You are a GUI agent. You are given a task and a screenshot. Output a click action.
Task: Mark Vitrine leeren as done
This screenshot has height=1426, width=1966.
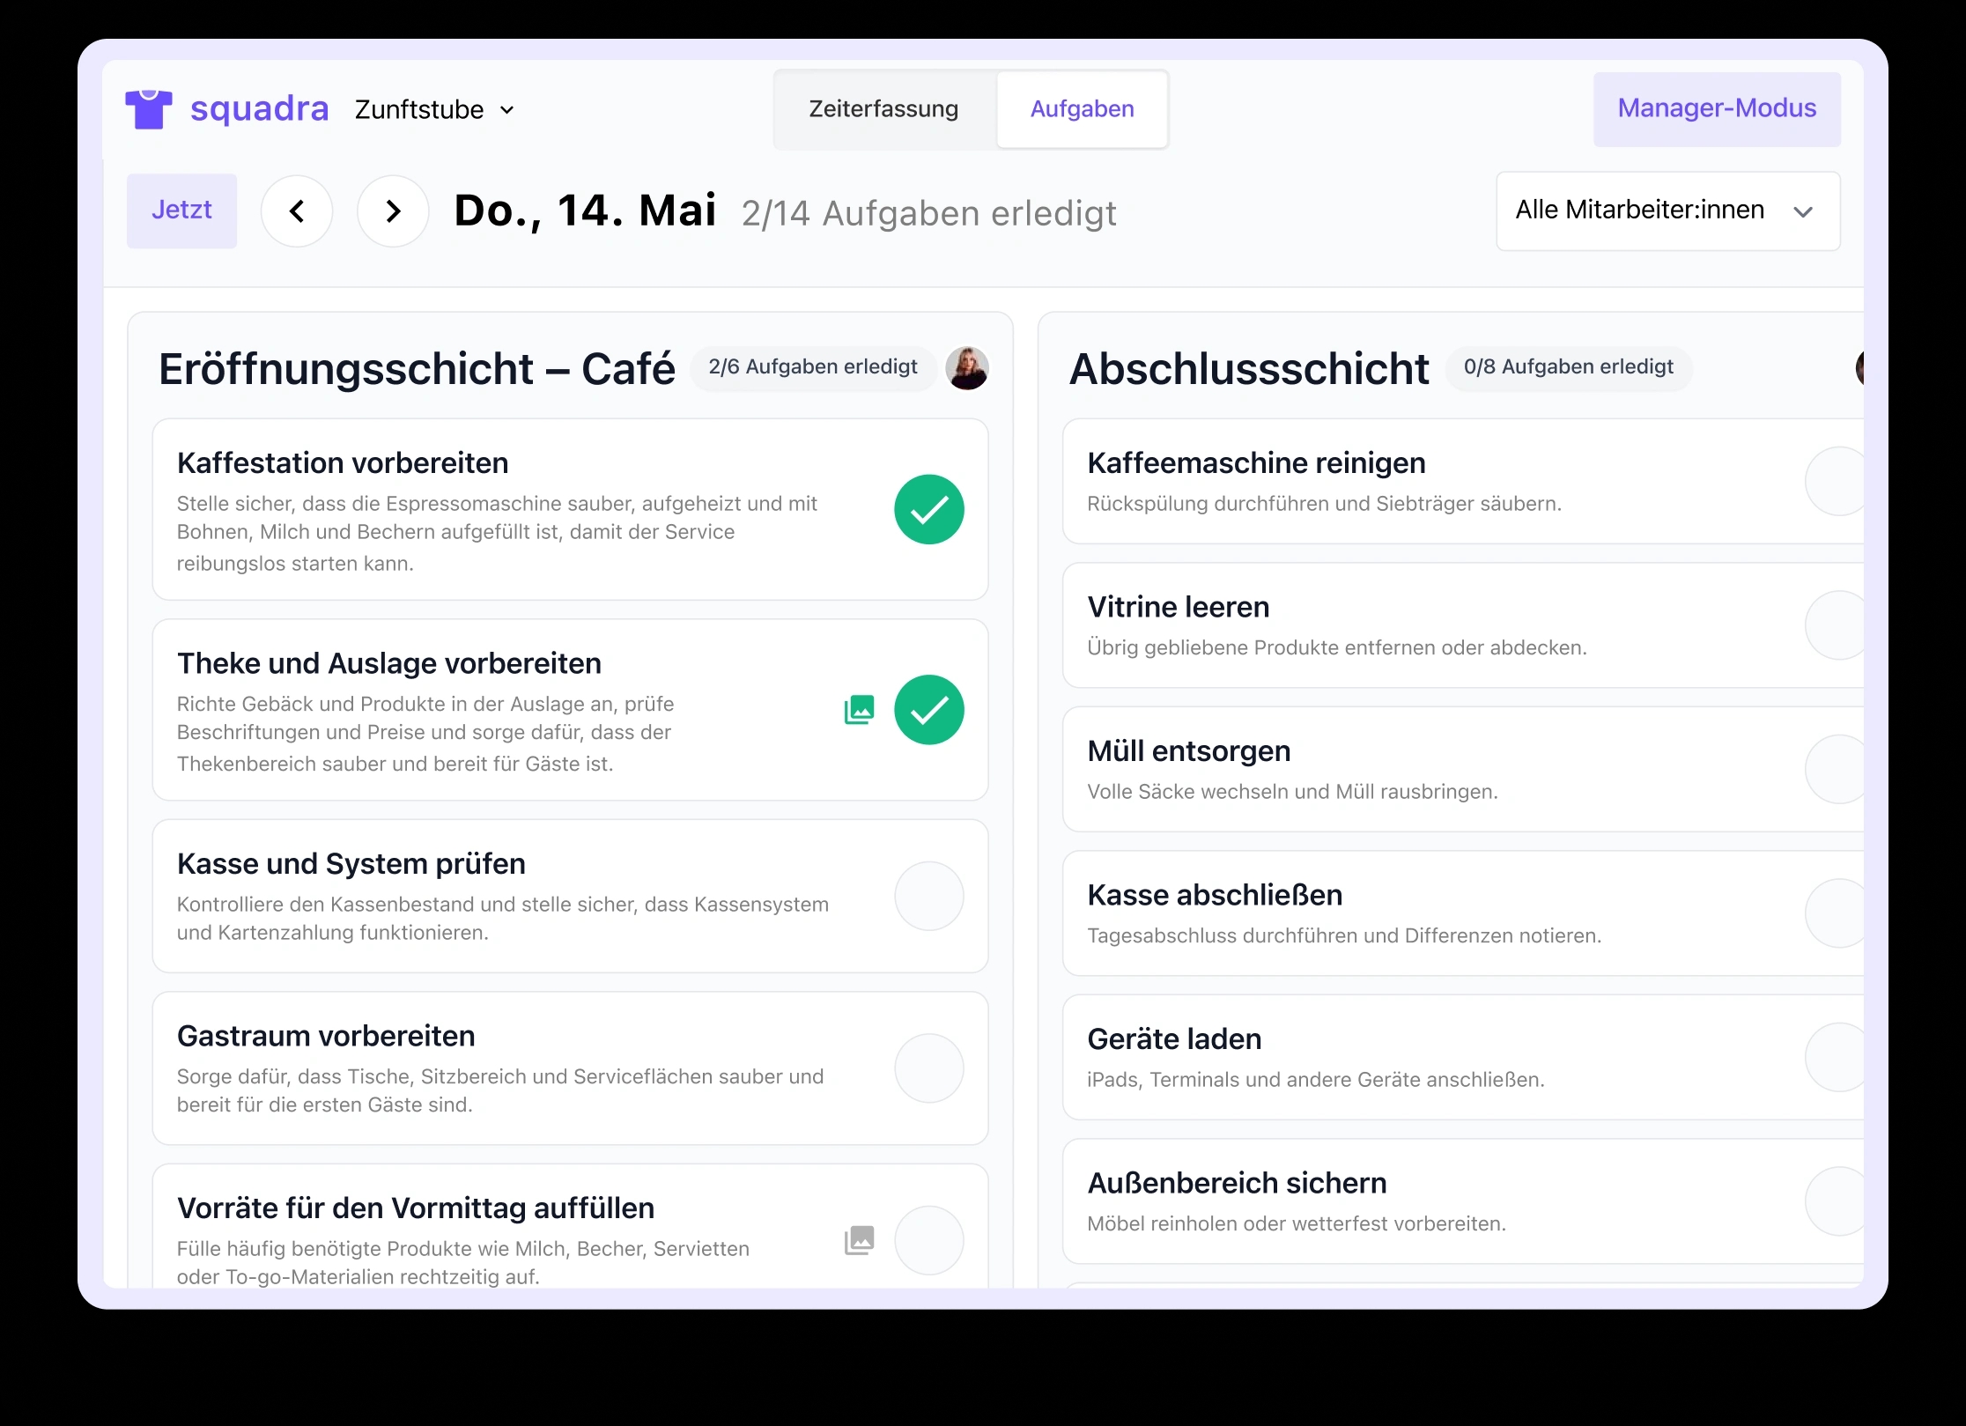[x=1836, y=625]
